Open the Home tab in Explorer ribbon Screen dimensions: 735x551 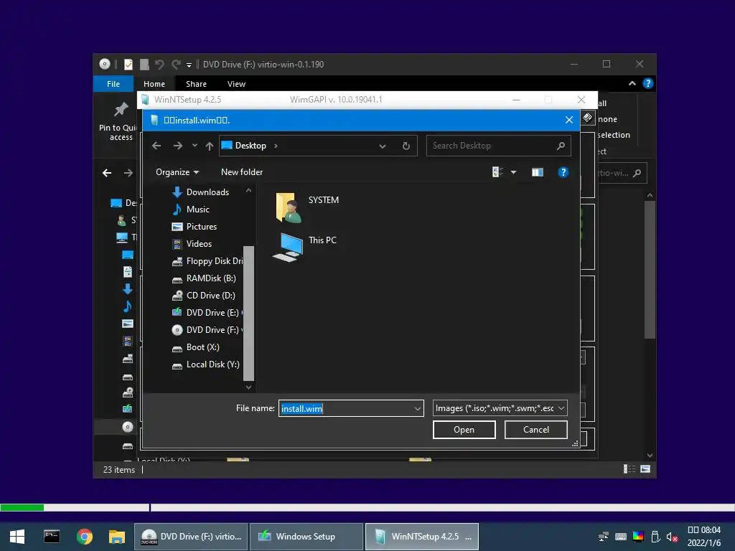click(x=154, y=84)
